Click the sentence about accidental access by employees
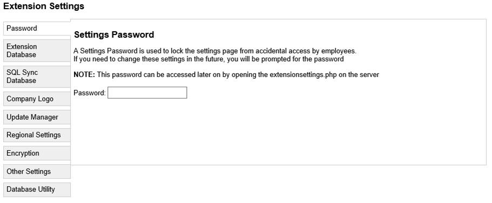Image resolution: width=492 pixels, height=203 pixels. point(215,51)
